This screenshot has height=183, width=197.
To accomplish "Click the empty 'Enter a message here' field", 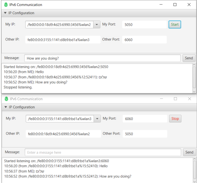I will tap(103, 152).
